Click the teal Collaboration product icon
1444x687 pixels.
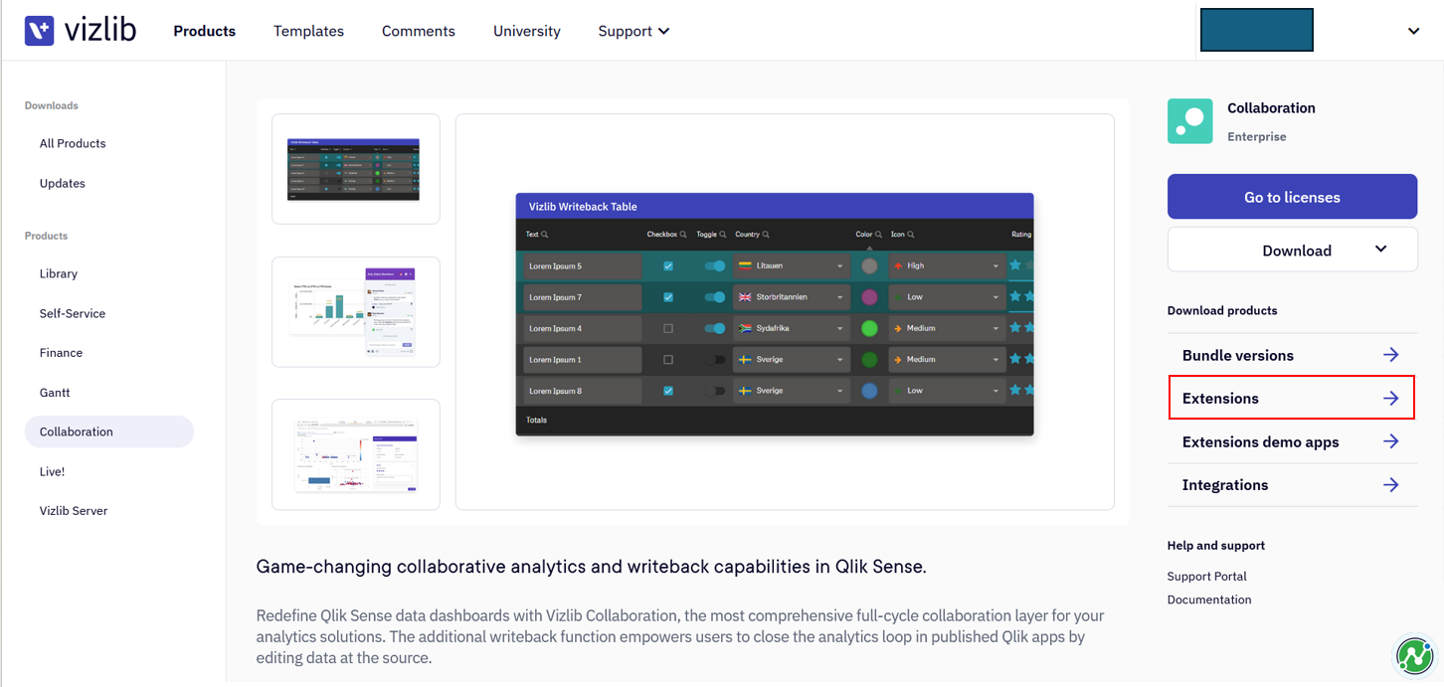point(1189,121)
